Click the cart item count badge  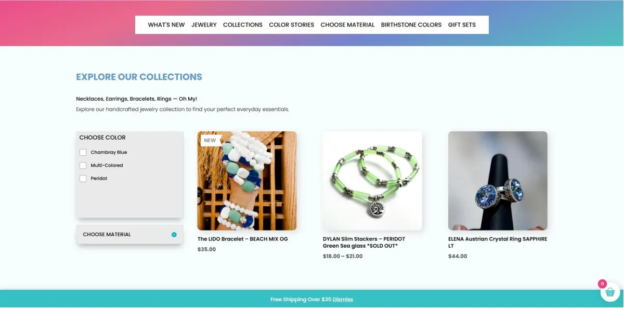tap(602, 284)
